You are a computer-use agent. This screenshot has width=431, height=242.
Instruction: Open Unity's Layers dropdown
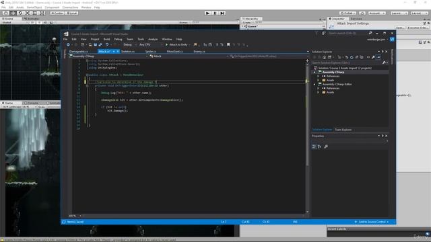click(399, 13)
